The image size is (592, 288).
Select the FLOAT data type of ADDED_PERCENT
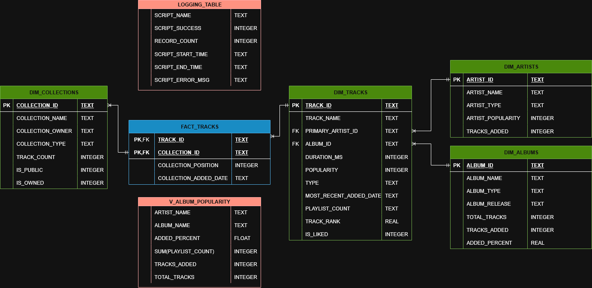coord(242,238)
